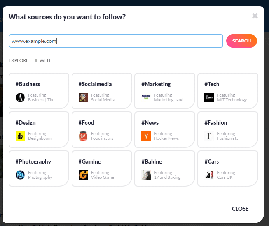Dismiss dialog using the X icon

click(x=255, y=16)
